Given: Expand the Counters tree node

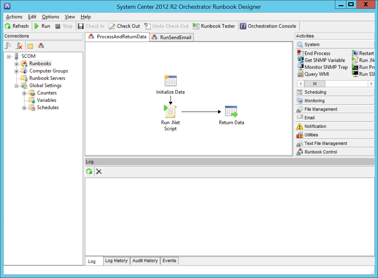Looking at the screenshot, I should tap(24, 93).
